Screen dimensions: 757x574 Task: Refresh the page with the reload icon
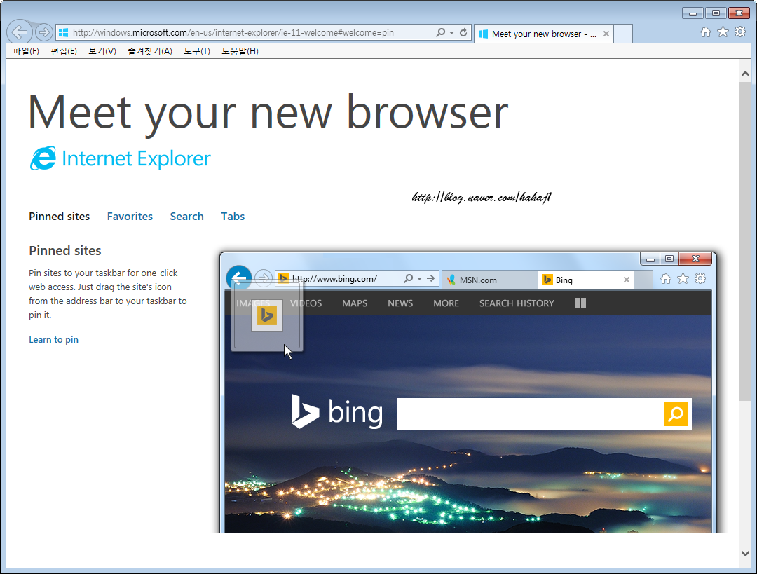tap(463, 32)
